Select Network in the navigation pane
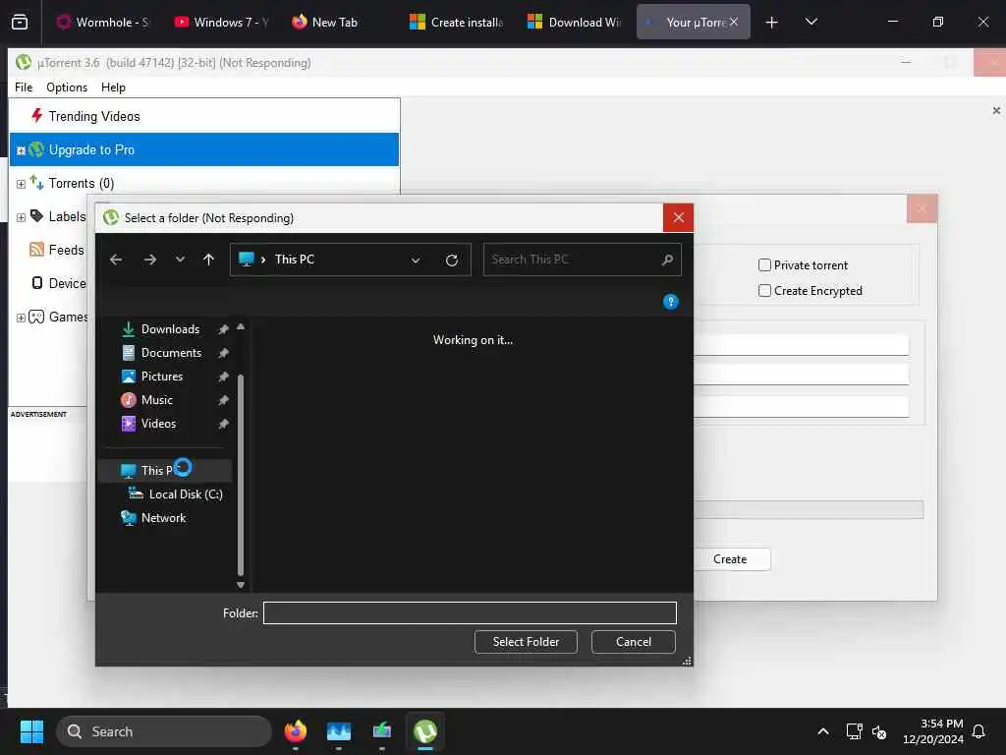The width and height of the screenshot is (1006, 755). click(x=163, y=518)
